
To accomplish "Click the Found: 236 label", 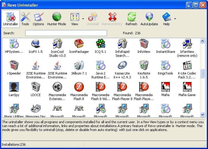I will click(x=132, y=33).
